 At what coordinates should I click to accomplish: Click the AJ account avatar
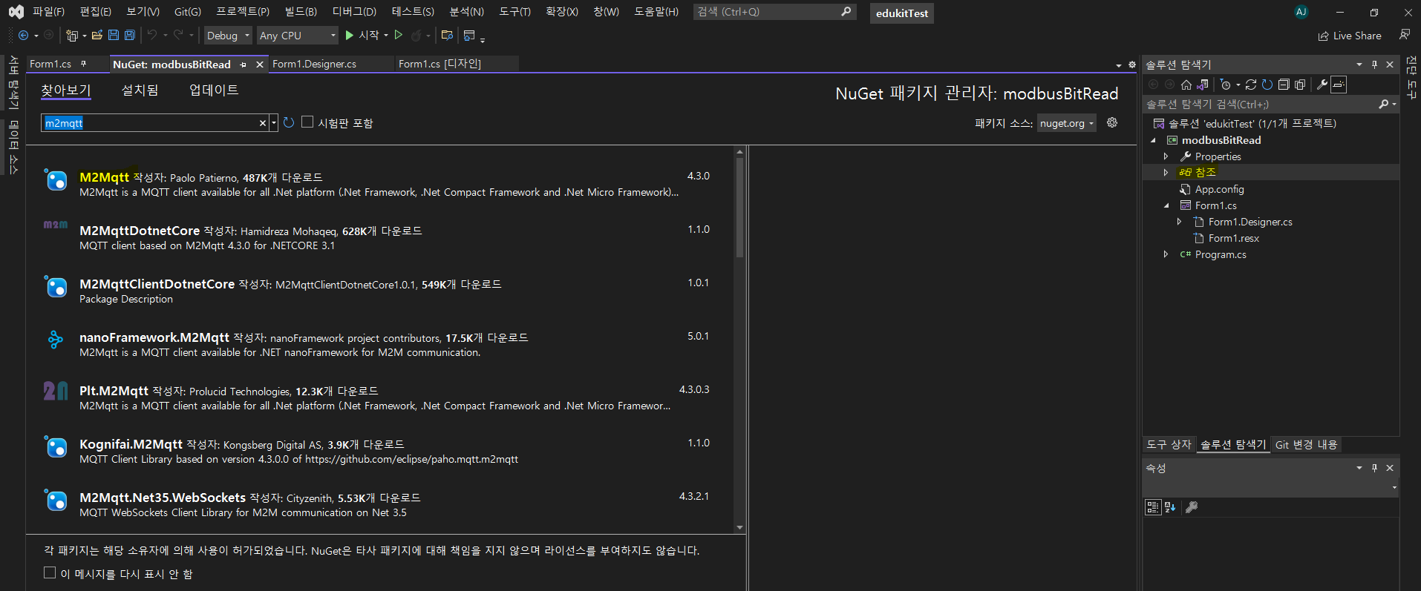click(1301, 12)
